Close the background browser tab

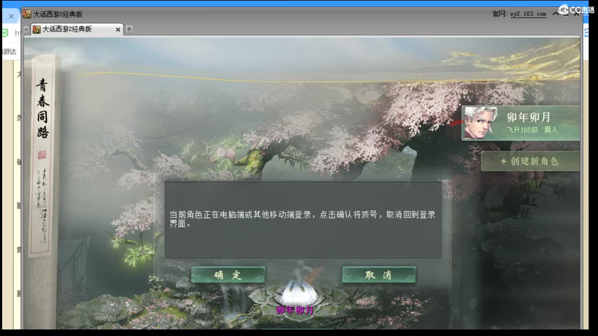tap(11, 16)
